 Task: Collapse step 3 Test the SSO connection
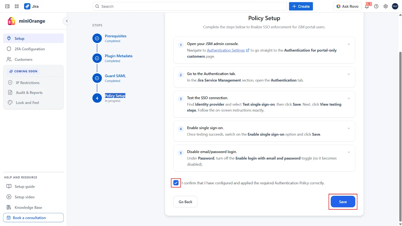(x=349, y=98)
